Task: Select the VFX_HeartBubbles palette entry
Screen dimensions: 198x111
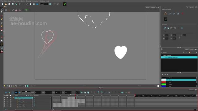Action: click(x=179, y=57)
